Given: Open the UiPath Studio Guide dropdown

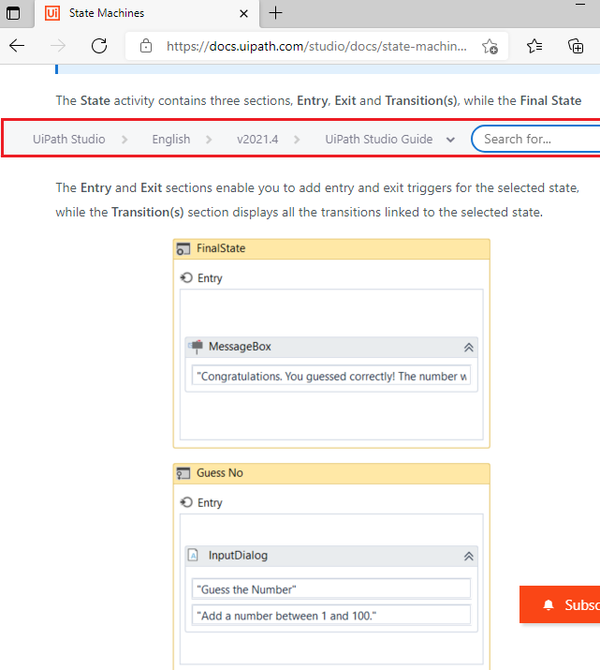Looking at the screenshot, I should (x=390, y=139).
